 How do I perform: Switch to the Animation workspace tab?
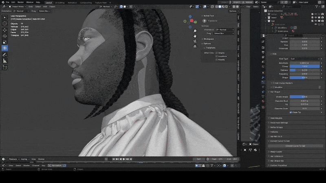pos(72,3)
